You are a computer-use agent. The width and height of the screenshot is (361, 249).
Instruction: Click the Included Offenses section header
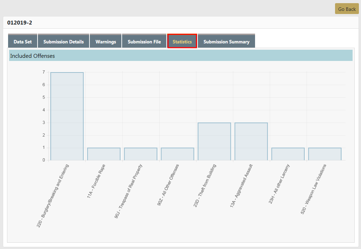[33, 56]
